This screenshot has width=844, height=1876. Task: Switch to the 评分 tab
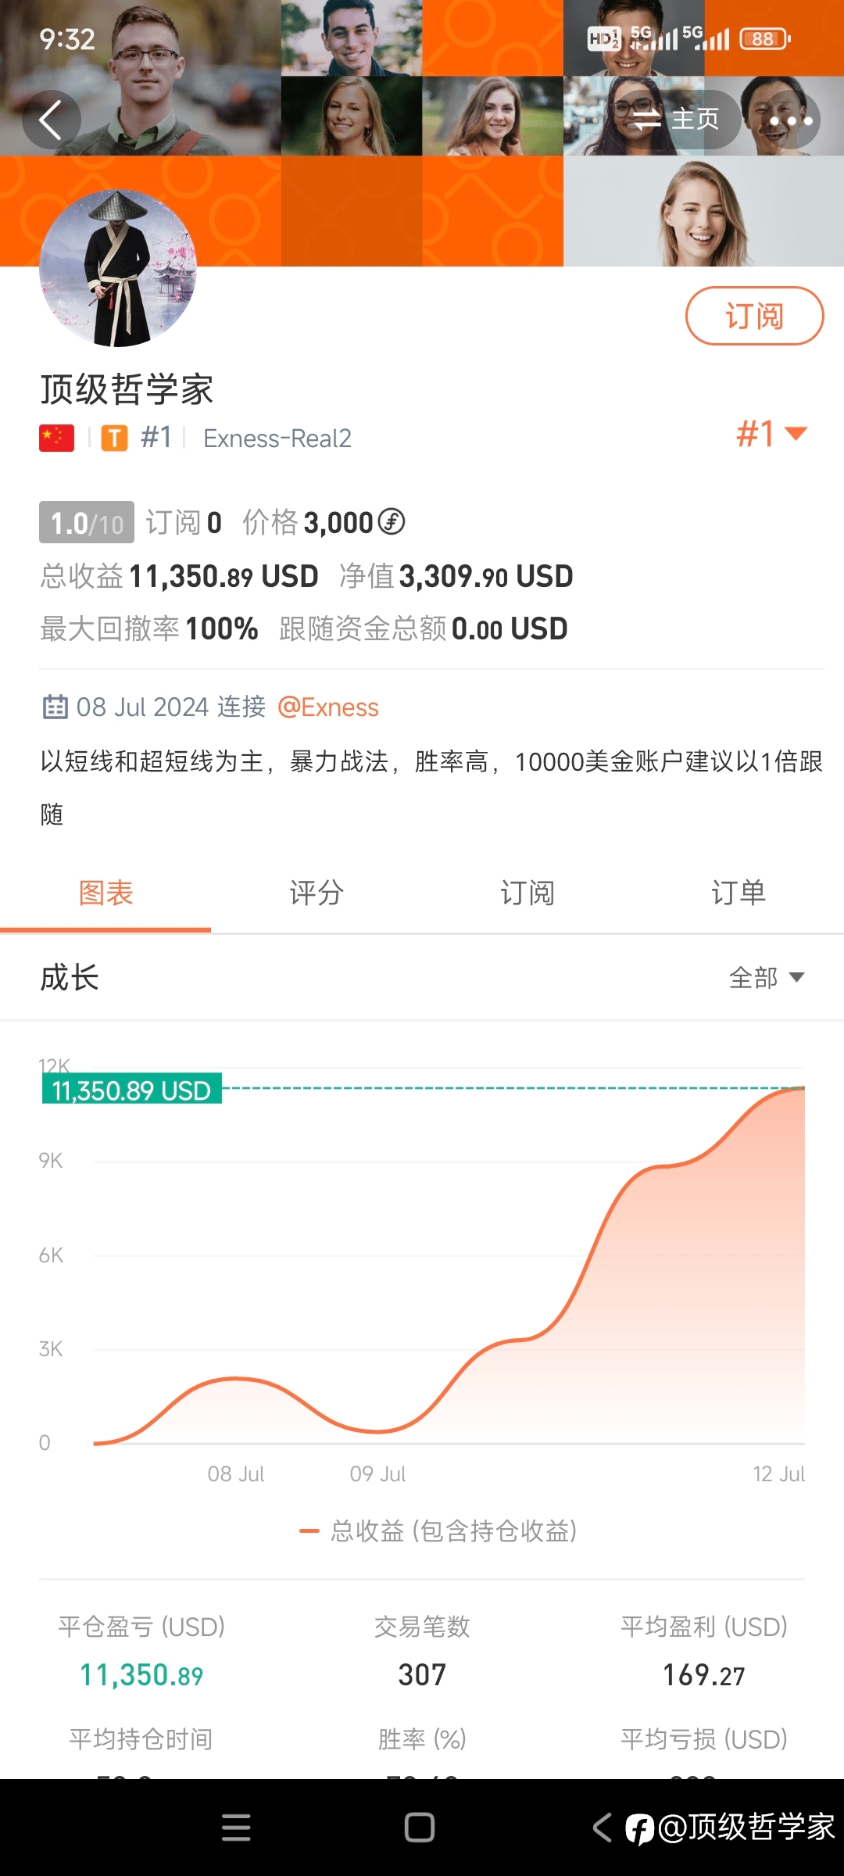(x=316, y=893)
